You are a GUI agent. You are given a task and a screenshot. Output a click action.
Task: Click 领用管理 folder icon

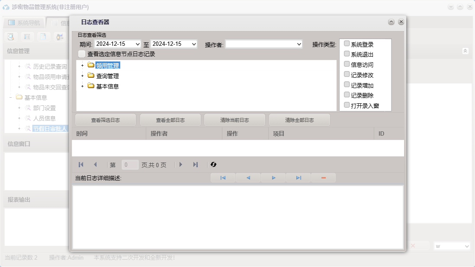(90, 65)
